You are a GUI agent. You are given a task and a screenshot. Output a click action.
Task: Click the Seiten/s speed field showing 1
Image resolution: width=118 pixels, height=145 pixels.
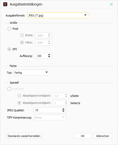point(61,103)
